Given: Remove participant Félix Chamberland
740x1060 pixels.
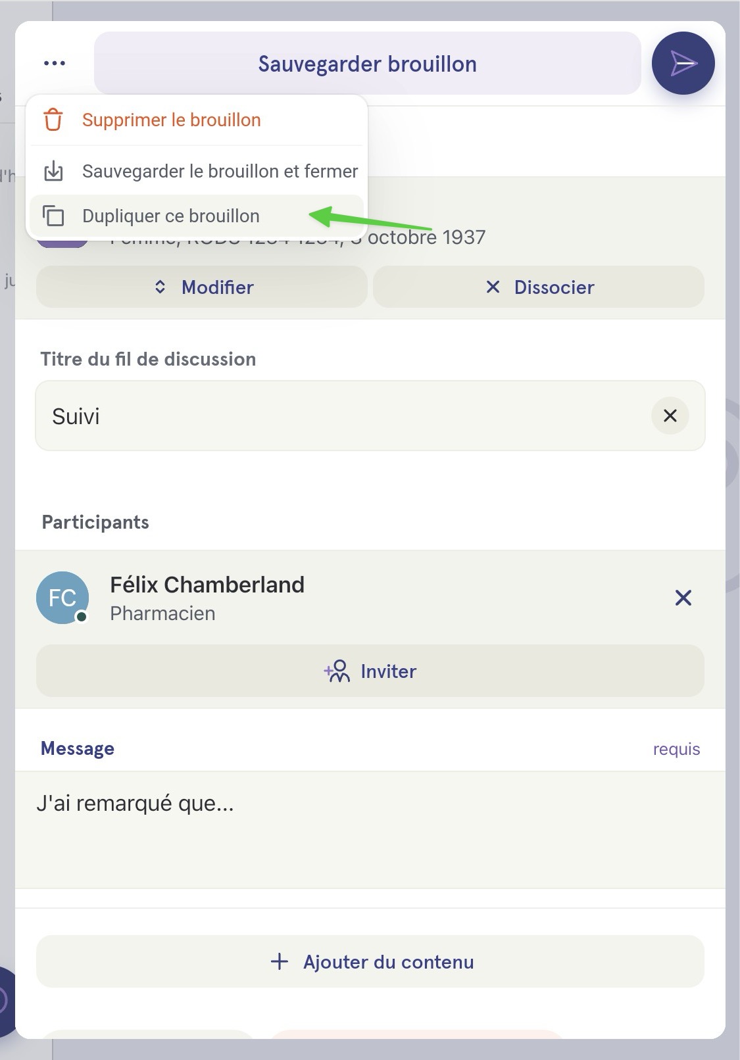Looking at the screenshot, I should point(683,598).
